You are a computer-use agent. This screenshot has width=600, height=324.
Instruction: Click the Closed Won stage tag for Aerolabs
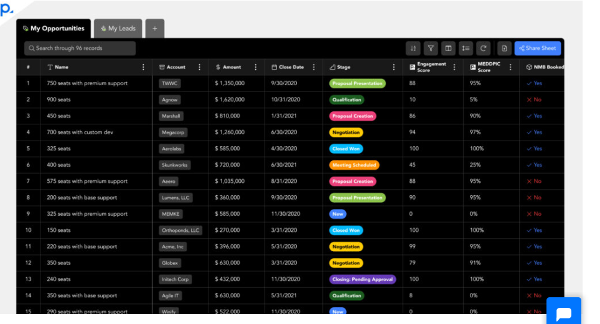pos(346,149)
